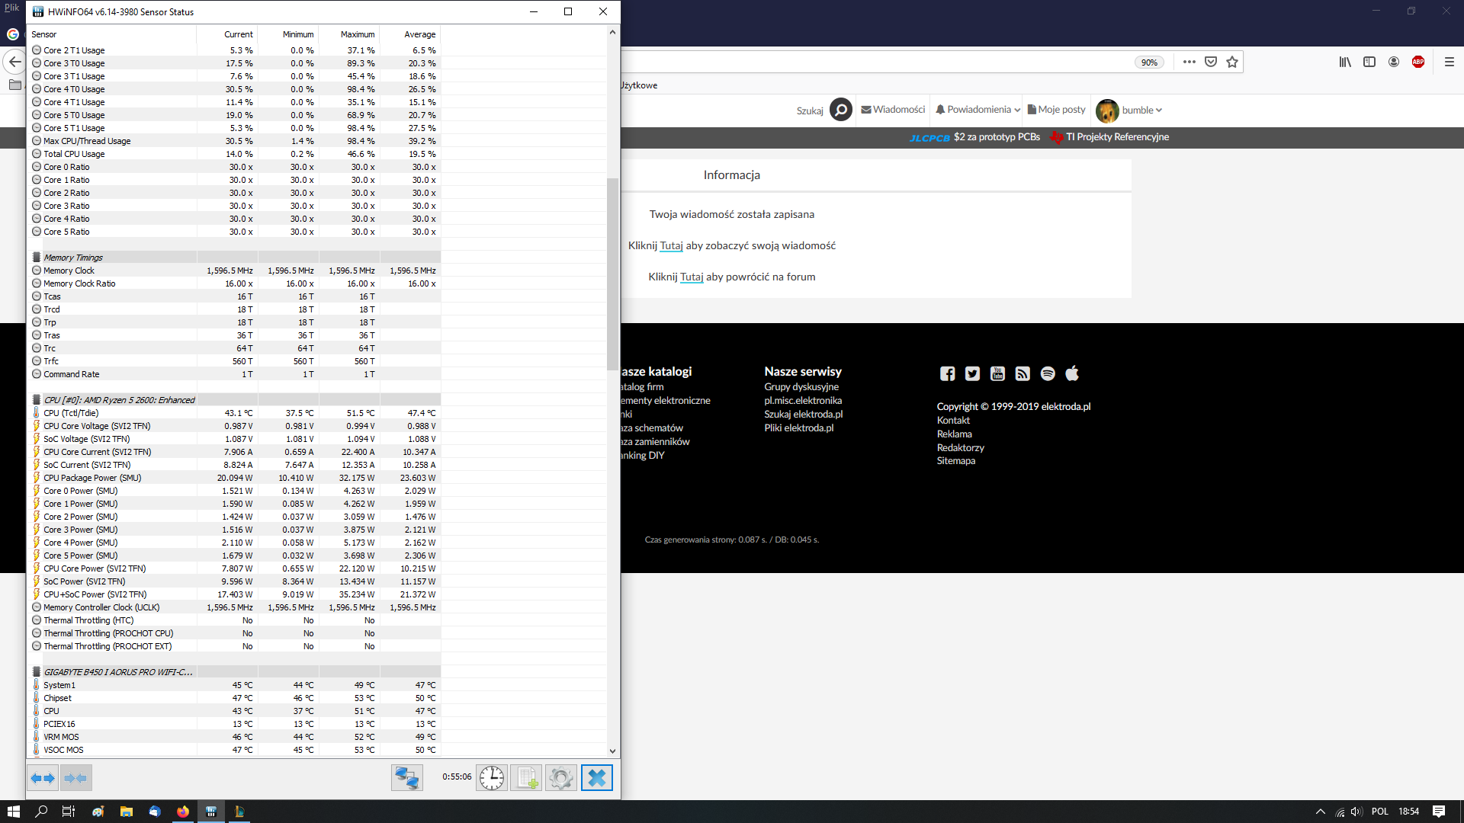Open the Wiadomości messages tab

893,110
